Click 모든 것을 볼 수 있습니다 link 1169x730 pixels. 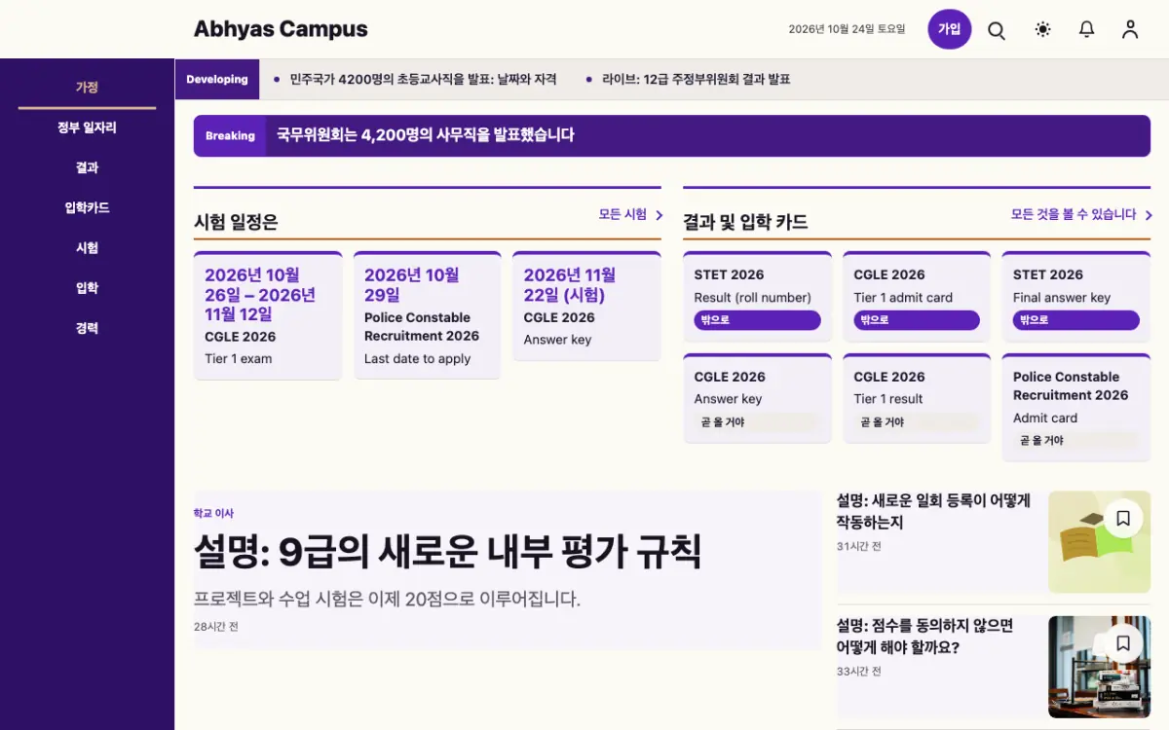[x=1074, y=214]
